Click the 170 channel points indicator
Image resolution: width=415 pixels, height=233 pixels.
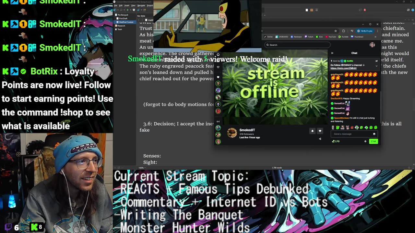(x=336, y=141)
